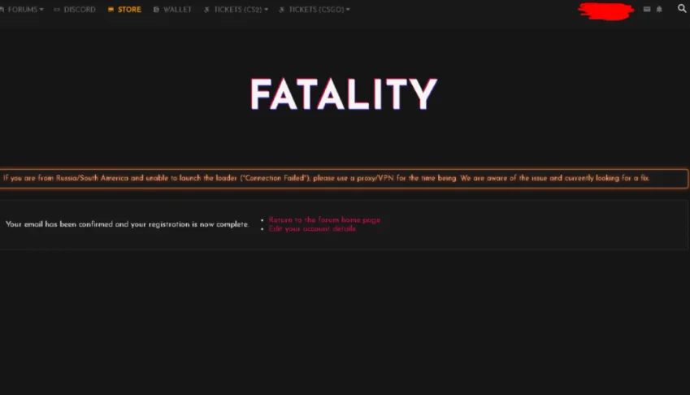Open the alerts bell icon
The height and width of the screenshot is (395, 690).
659,9
